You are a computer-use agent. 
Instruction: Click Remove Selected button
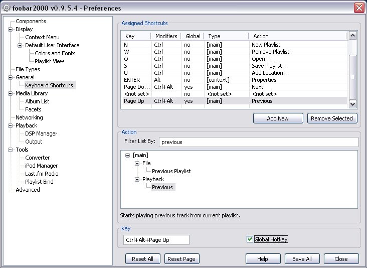click(332, 118)
